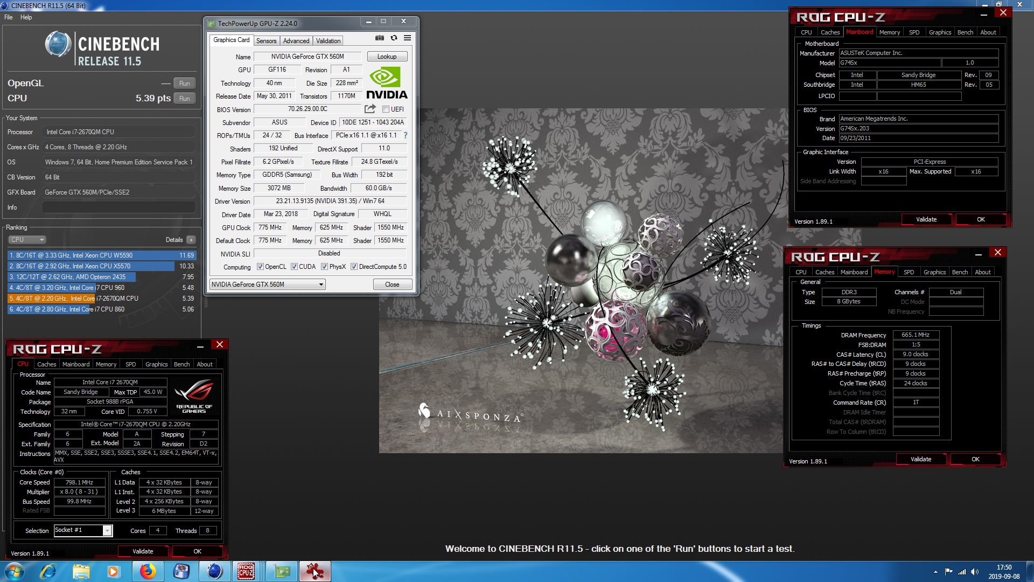Take a GPU-Z screenshot with camera icon

tap(380, 38)
